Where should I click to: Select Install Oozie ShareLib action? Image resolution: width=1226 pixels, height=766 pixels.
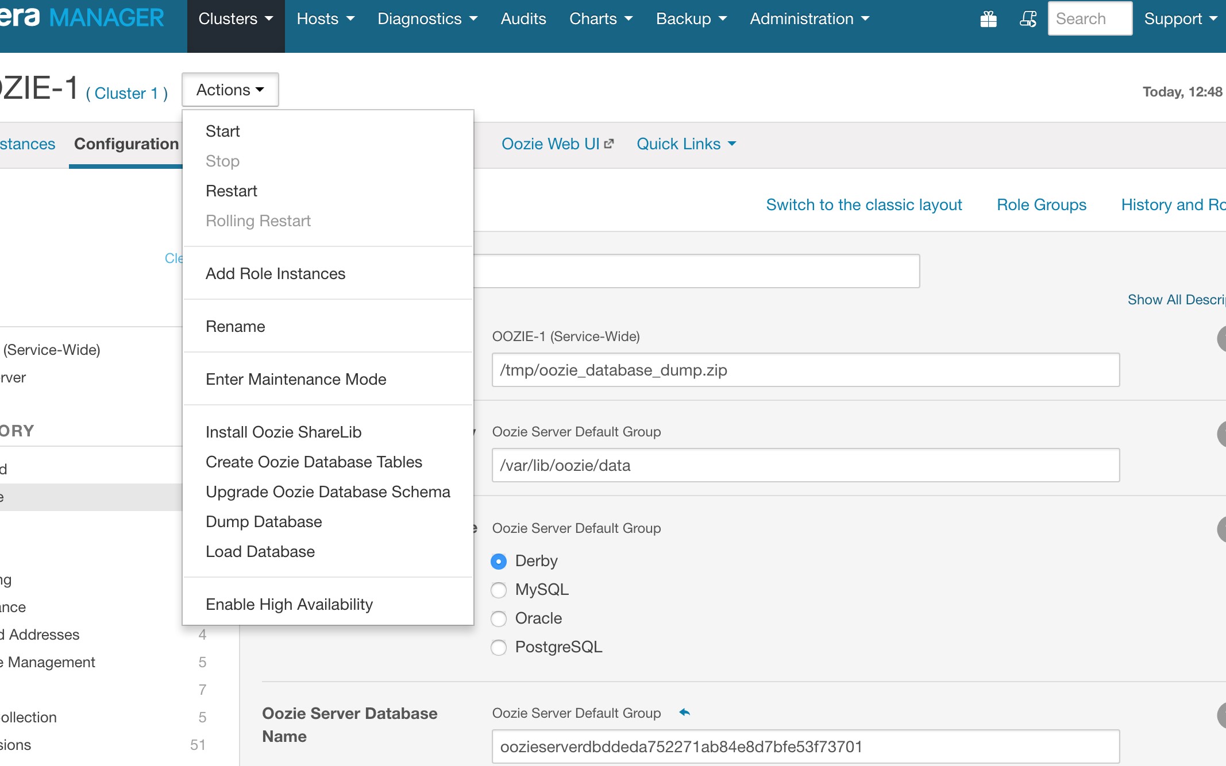[283, 432]
